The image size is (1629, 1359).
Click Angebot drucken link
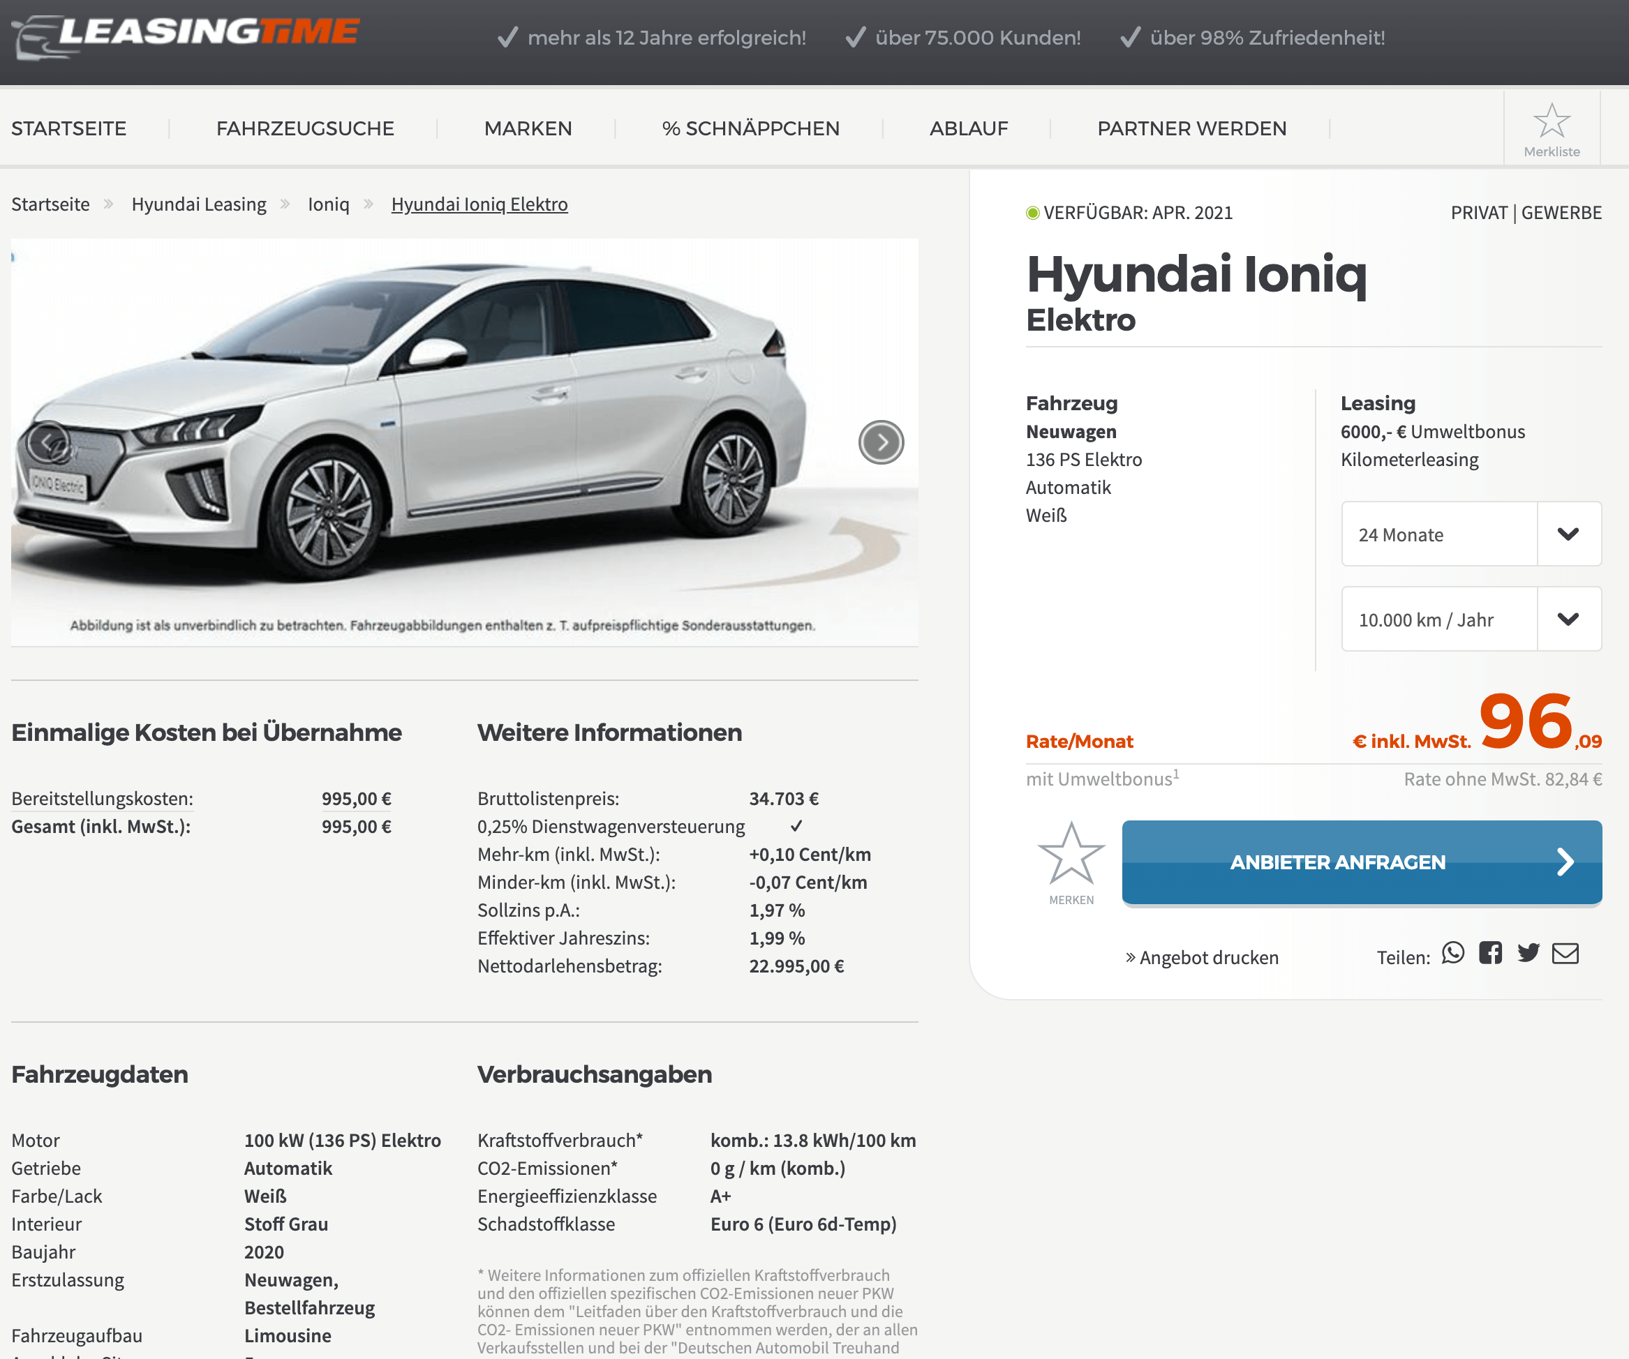coord(1202,958)
